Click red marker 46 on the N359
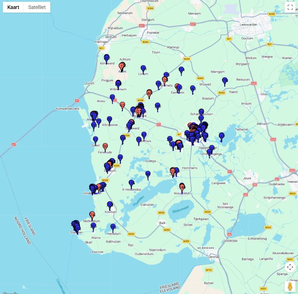This screenshot has height=294, width=298. (149, 93)
